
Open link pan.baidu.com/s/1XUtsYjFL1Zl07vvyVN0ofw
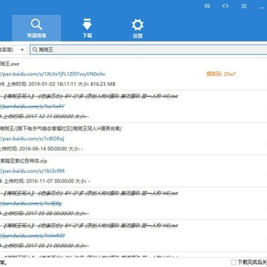[53, 74]
